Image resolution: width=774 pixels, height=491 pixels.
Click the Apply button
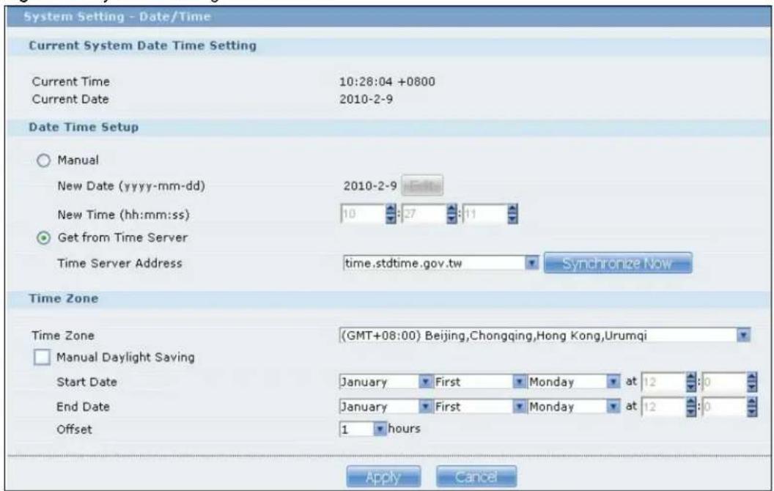click(x=383, y=476)
